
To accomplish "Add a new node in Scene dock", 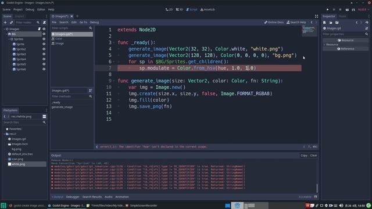I will [x=5, y=22].
